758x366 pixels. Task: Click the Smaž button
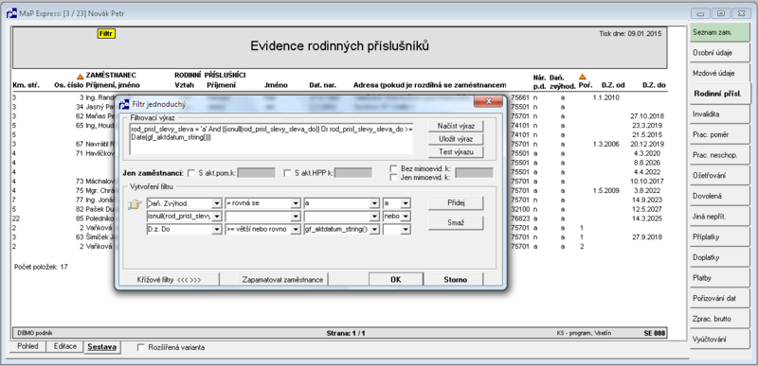click(456, 223)
